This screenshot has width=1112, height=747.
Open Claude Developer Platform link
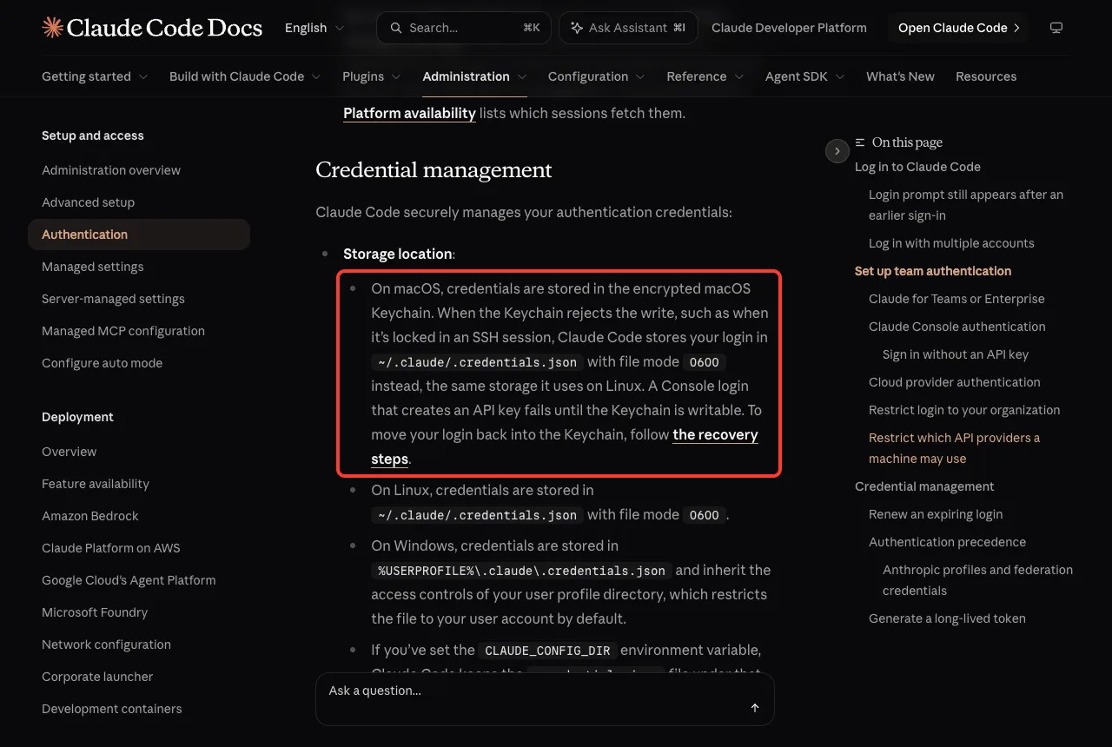click(789, 28)
